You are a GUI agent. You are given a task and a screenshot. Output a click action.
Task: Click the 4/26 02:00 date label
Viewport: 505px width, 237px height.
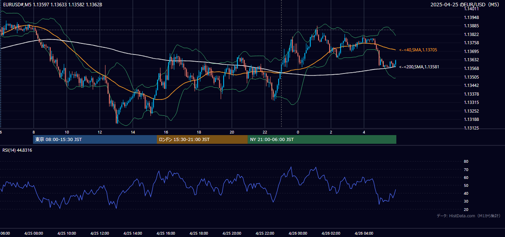331,233
